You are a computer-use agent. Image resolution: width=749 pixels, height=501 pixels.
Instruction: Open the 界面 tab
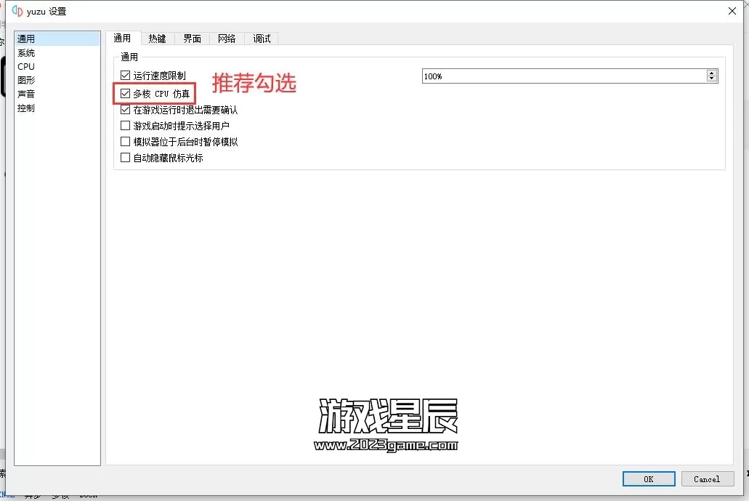click(192, 39)
